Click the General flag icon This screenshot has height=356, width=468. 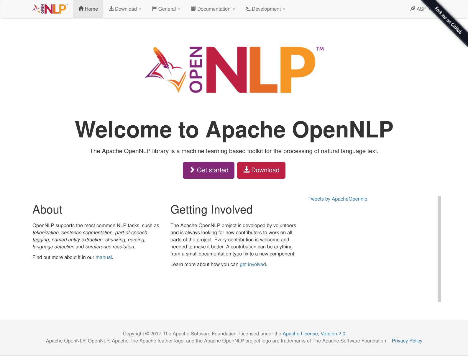pos(154,9)
